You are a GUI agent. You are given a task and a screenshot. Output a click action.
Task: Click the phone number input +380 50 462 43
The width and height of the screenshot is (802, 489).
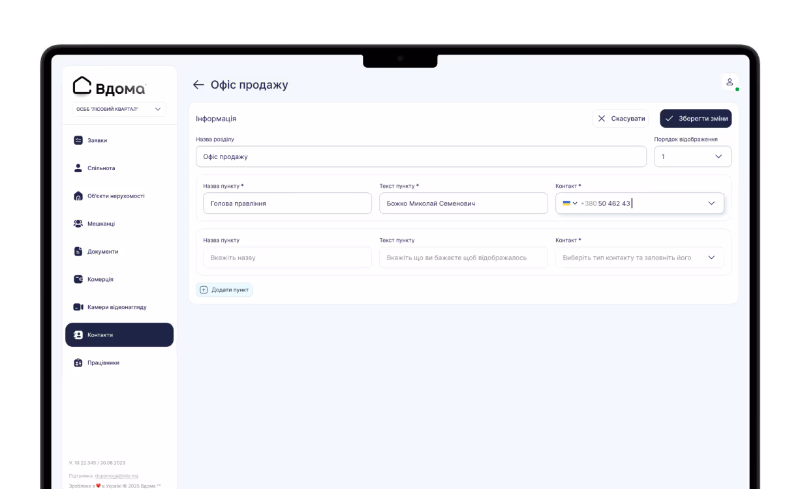pyautogui.click(x=640, y=203)
